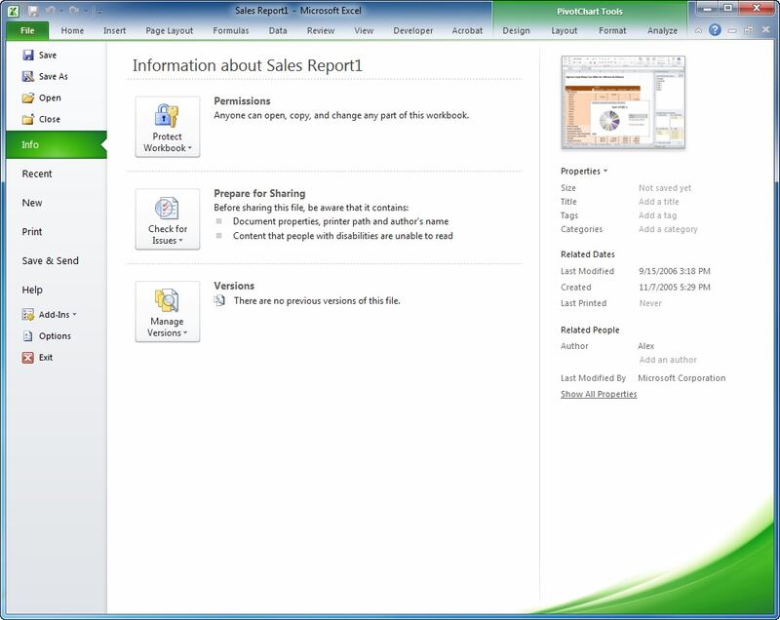The image size is (780, 620).
Task: Go to Save & Send in the sidebar
Action: 50,261
